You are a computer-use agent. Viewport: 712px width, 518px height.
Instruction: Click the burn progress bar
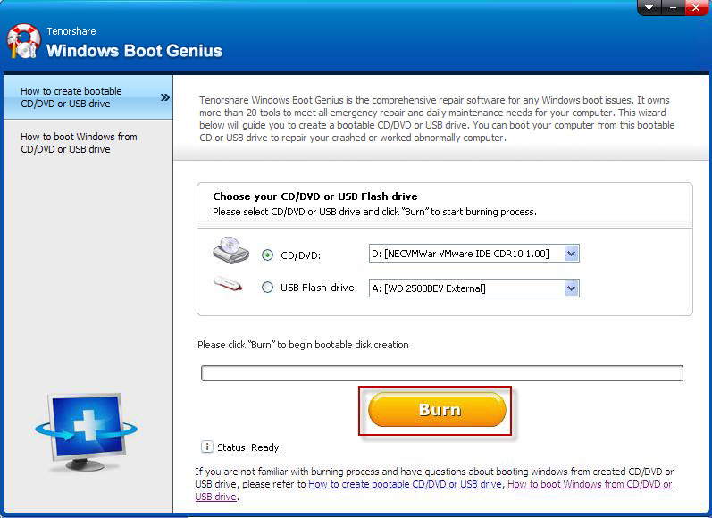441,373
